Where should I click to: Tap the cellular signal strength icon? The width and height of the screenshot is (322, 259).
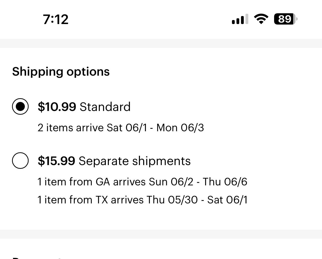click(240, 19)
